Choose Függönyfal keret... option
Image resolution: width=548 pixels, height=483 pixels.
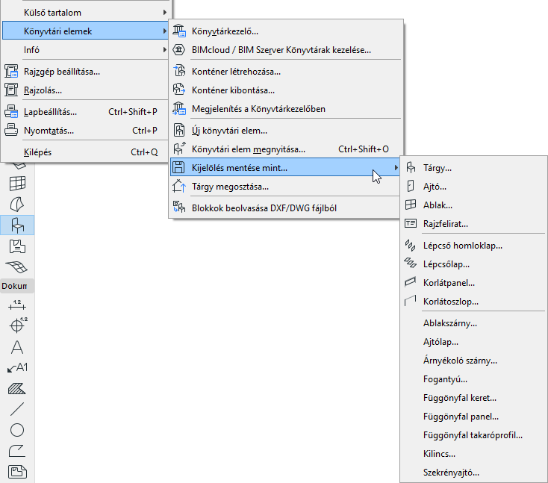click(473, 398)
